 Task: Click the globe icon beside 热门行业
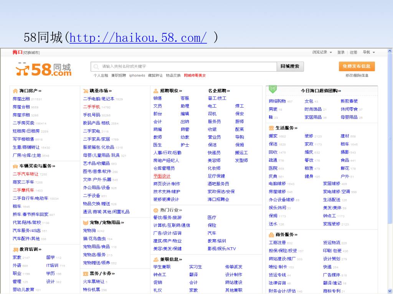click(x=156, y=210)
